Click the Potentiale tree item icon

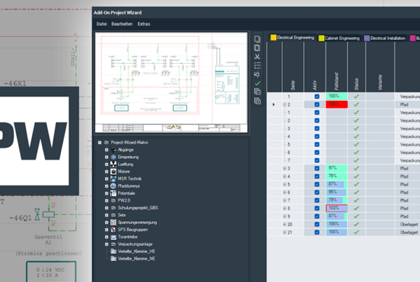(113, 192)
